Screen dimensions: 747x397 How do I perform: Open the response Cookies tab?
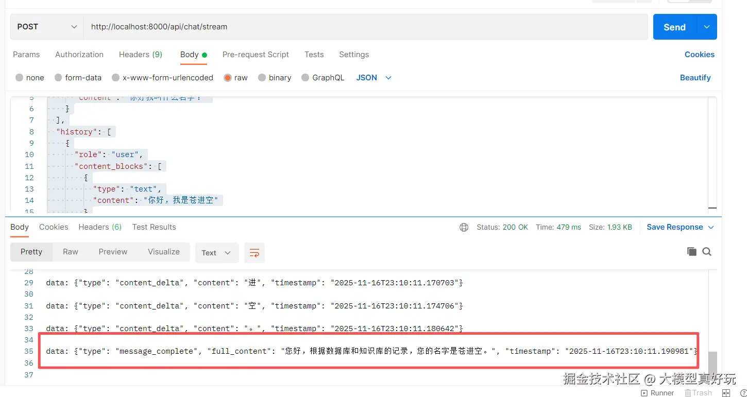coord(54,227)
